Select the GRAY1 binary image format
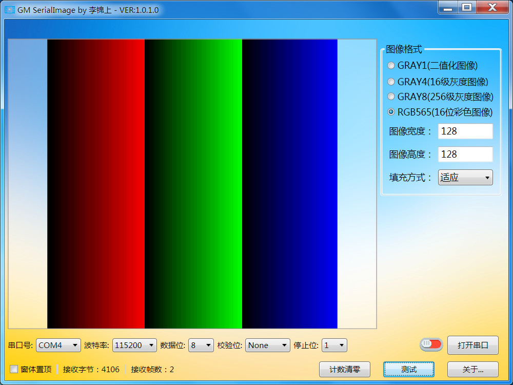This screenshot has width=513, height=385. (391, 65)
